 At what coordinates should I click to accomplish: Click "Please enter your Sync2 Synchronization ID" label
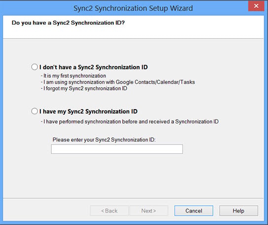[104, 140]
